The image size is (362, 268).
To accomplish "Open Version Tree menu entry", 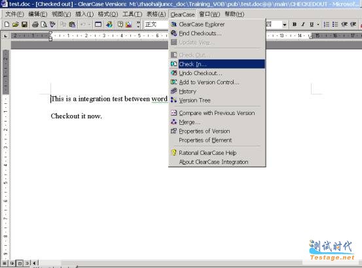I will pos(217,101).
